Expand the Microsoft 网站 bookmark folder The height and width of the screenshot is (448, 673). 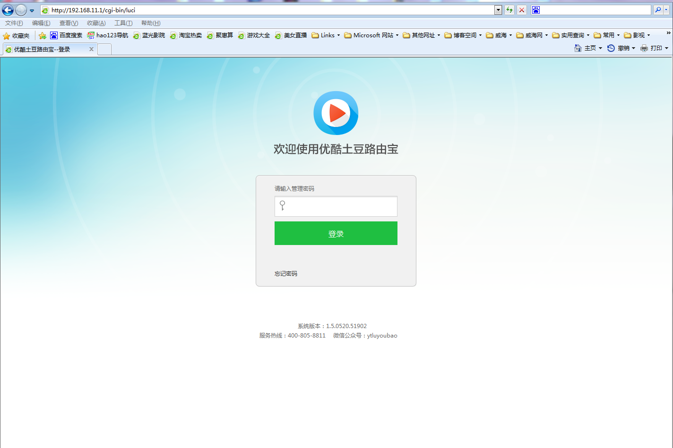[x=371, y=35]
